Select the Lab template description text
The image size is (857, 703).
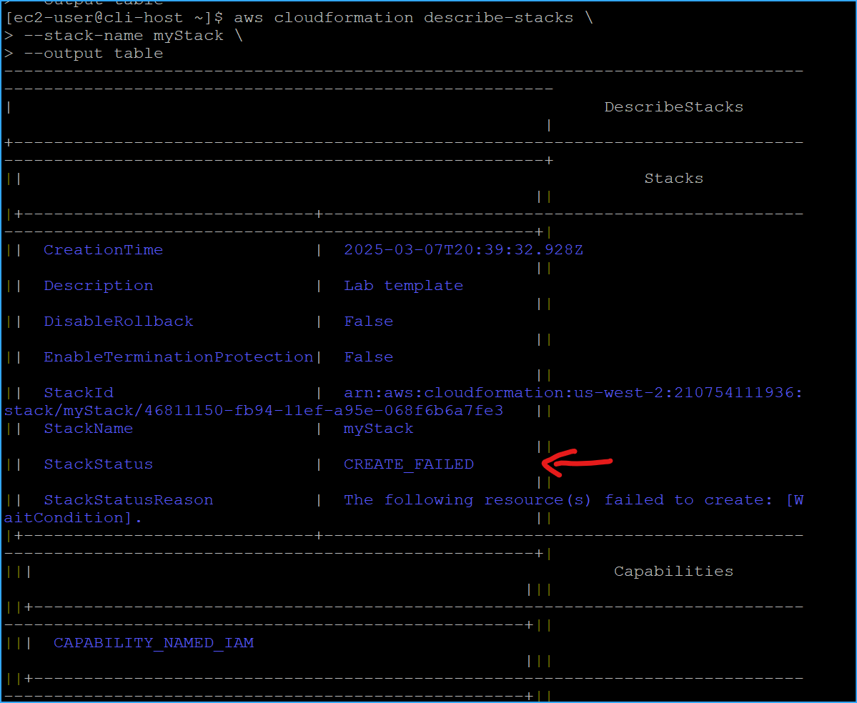[x=403, y=285]
